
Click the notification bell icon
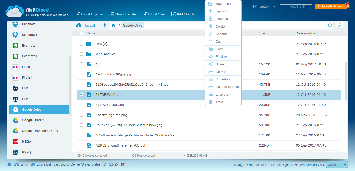[9, 164]
